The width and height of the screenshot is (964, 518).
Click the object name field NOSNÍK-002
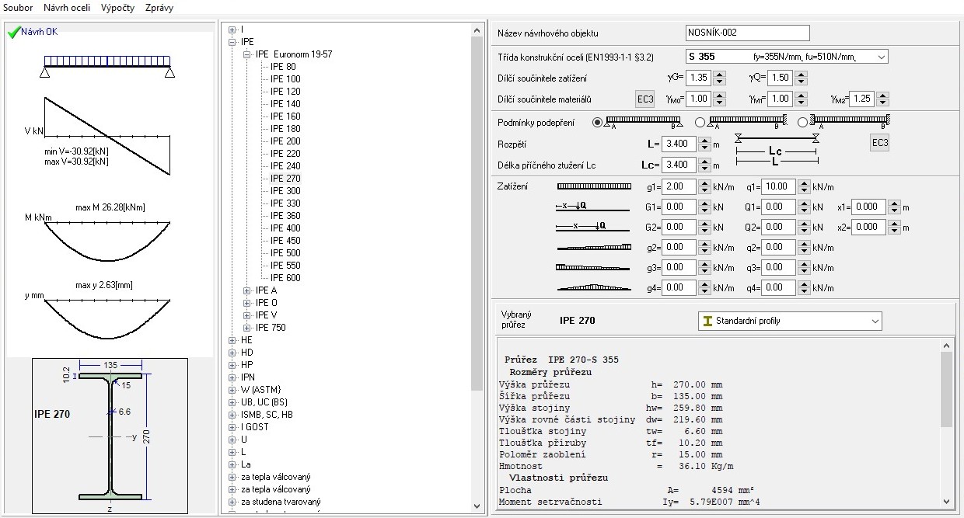[748, 33]
